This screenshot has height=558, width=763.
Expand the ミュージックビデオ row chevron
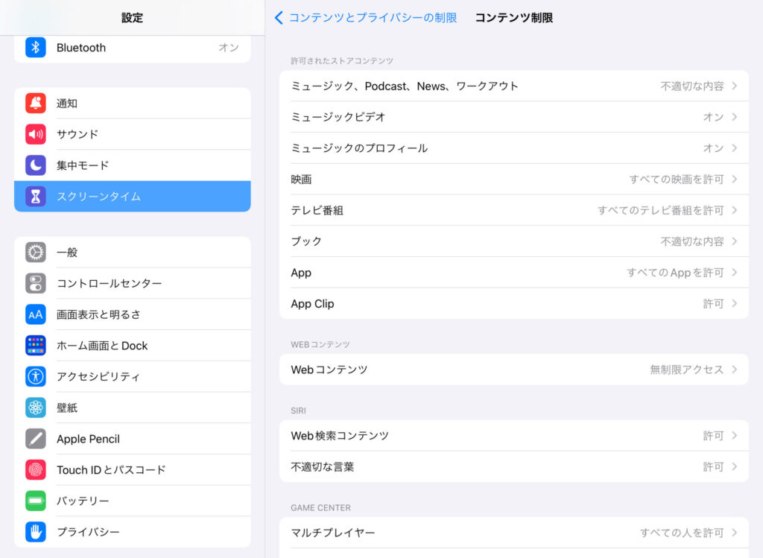pyautogui.click(x=734, y=117)
